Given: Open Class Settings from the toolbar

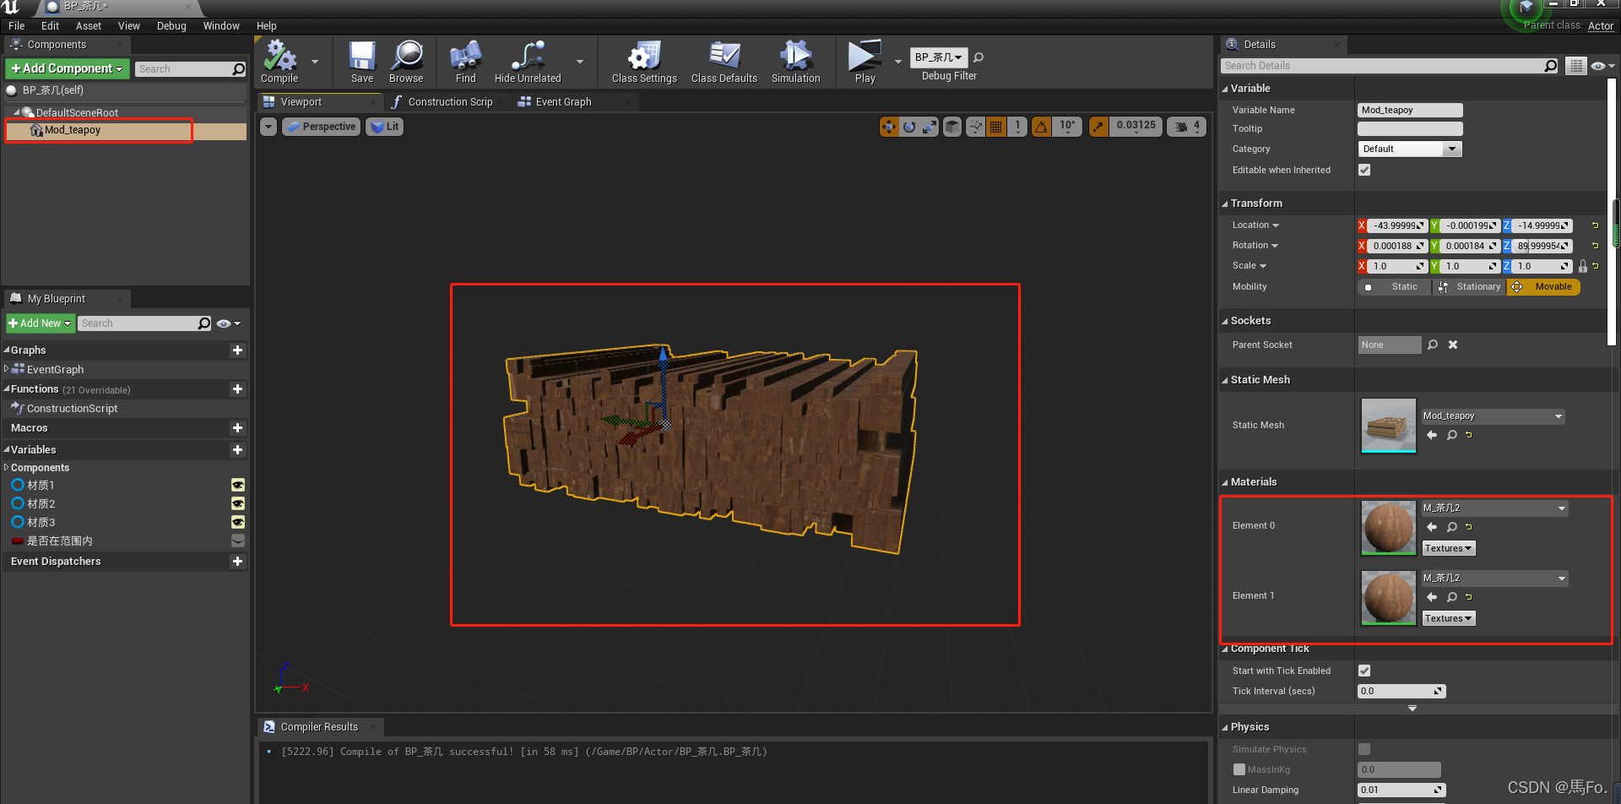Looking at the screenshot, I should (644, 57).
